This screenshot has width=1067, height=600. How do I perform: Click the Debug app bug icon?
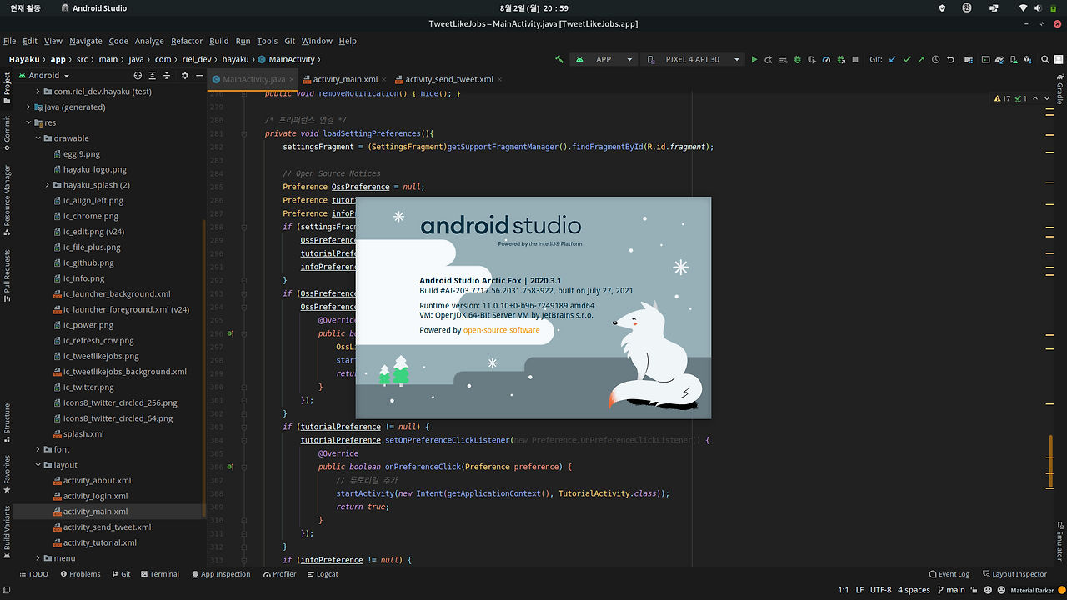[x=797, y=59]
